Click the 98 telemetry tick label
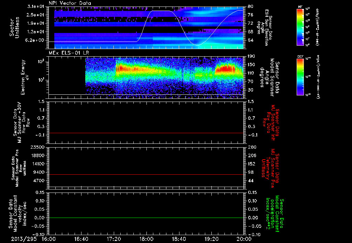Screen dimensions: 352x243 pos(250,172)
